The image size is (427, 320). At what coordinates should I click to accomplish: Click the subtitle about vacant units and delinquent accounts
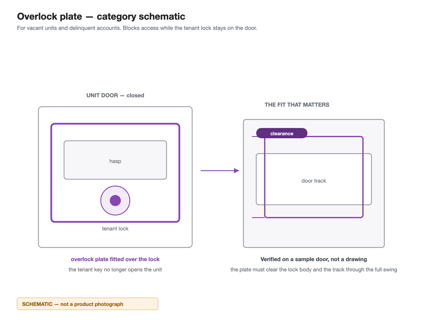pos(137,28)
